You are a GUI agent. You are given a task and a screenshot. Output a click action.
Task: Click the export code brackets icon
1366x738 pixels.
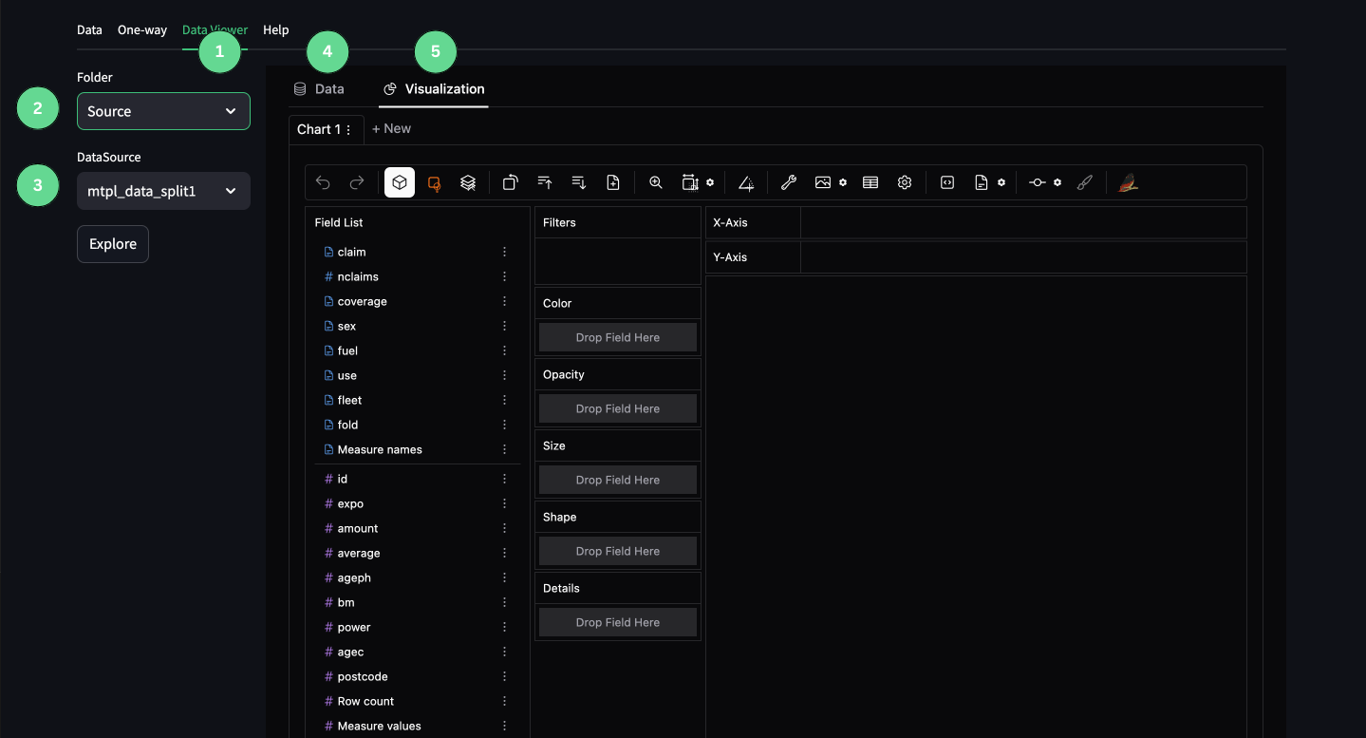click(947, 182)
